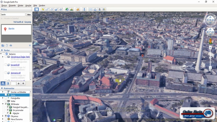Select the Add Image Overlay toolbar icon
This screenshot has height=122, width=217.
click(56, 9)
